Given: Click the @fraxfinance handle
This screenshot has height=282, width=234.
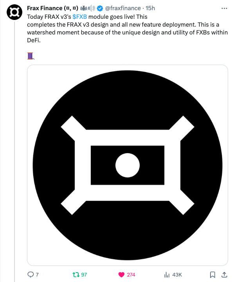Looking at the screenshot, I should click(x=123, y=8).
